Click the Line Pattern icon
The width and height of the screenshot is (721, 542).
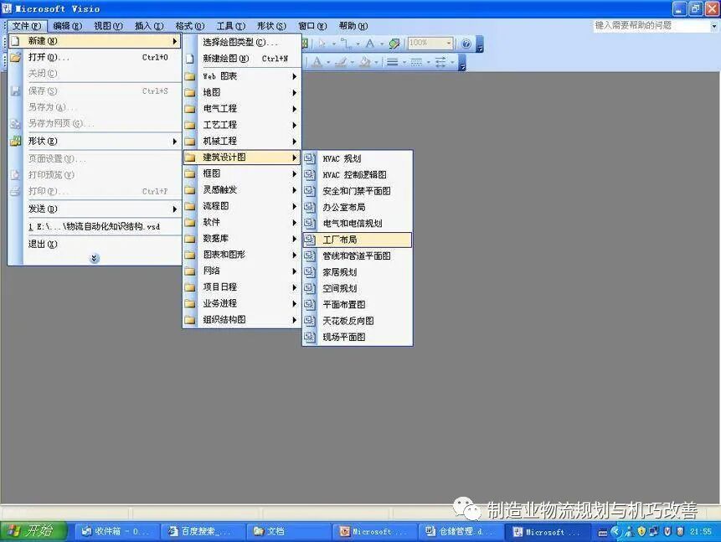coord(416,60)
